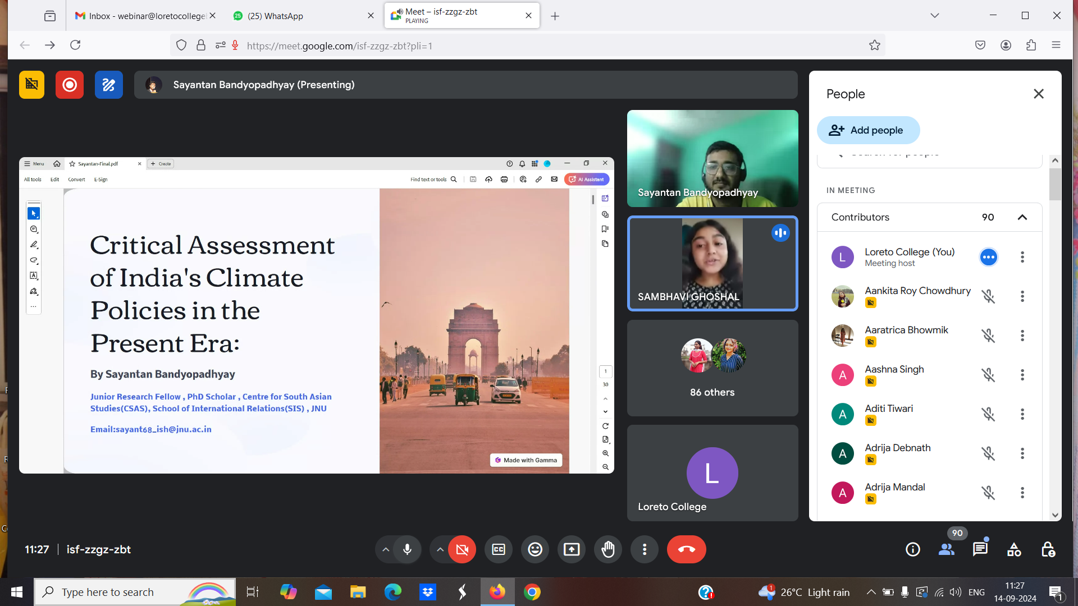Click the Add people button
This screenshot has width=1078, height=606.
868,130
